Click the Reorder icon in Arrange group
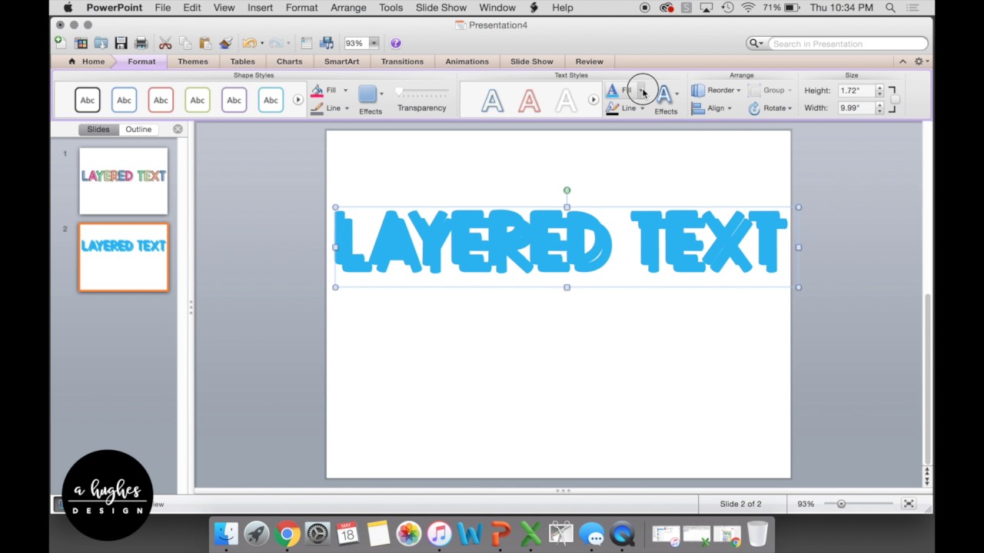 [698, 90]
